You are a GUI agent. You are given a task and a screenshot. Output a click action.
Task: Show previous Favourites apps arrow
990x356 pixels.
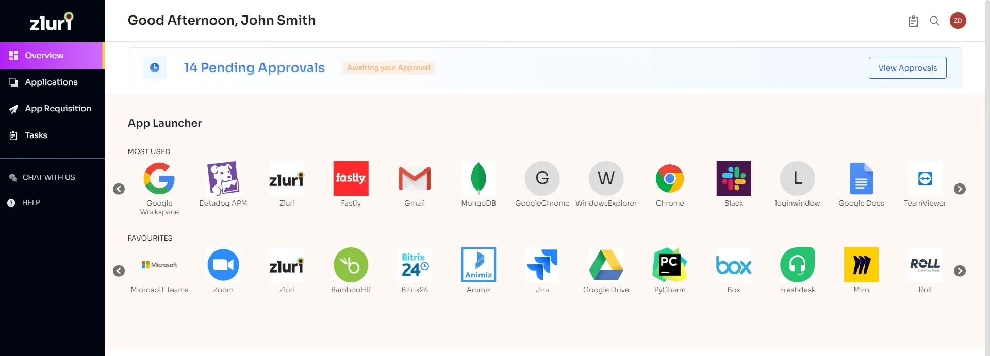[119, 271]
